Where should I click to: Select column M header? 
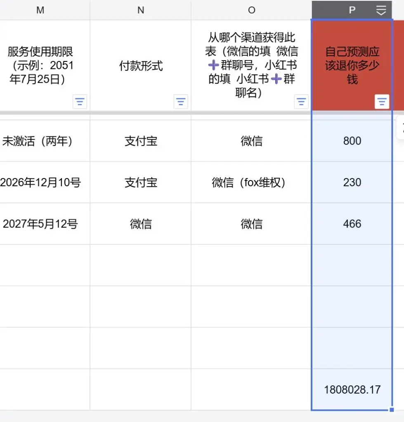coord(40,10)
